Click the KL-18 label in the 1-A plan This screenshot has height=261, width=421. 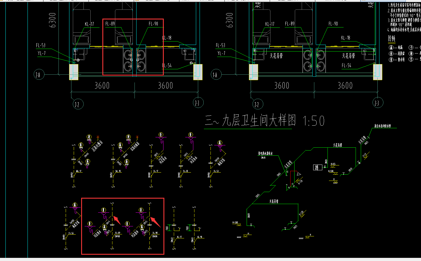tap(346, 38)
